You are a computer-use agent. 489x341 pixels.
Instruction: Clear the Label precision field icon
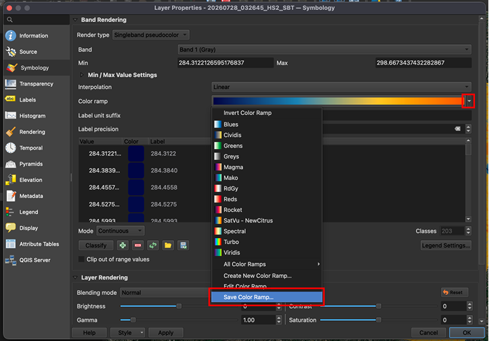click(458, 128)
